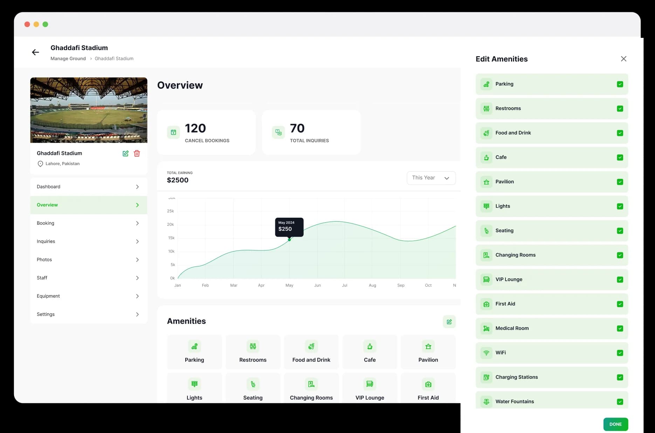655x433 pixels.
Task: Click the back arrow beside Ghaddafi Stadium title
Action: 35,52
